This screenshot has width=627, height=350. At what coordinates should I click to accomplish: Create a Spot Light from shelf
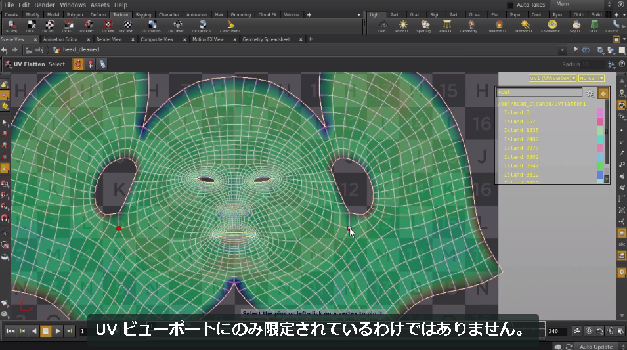pos(425,26)
